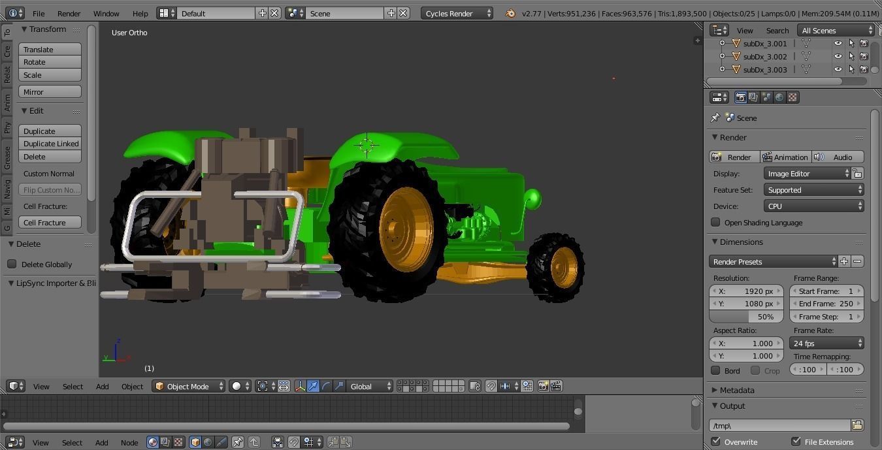The height and width of the screenshot is (450, 882).
Task: Adjust the 50% resolution percentage slider
Action: 746,316
